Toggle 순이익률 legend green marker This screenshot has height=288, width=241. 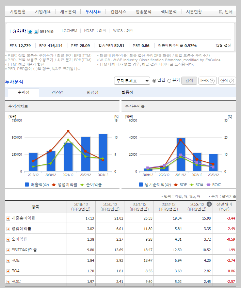click(x=82, y=185)
